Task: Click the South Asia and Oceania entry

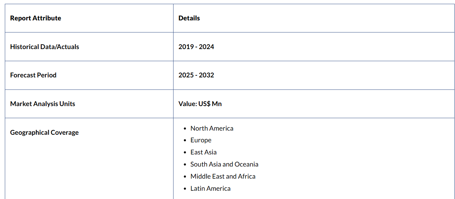Action: click(x=224, y=164)
